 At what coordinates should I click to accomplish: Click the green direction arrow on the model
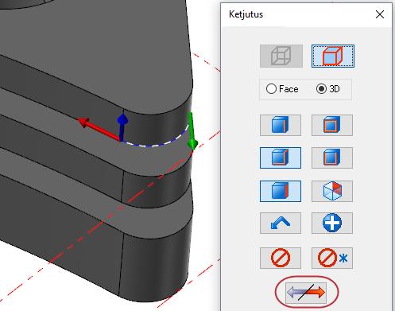tap(192, 131)
